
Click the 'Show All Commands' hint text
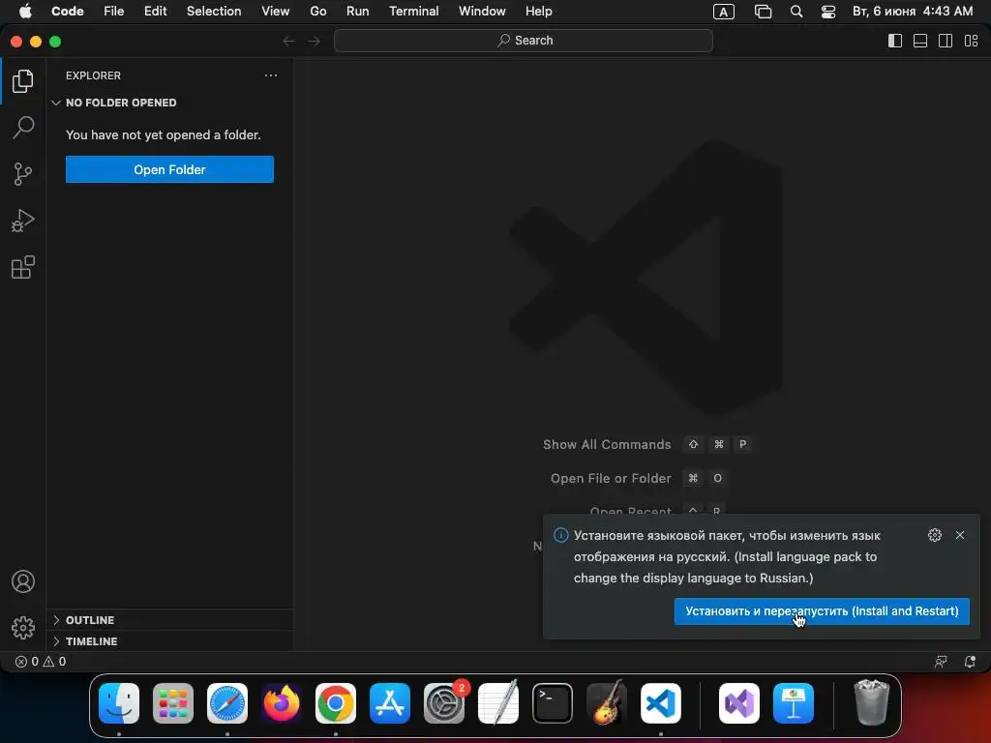607,444
